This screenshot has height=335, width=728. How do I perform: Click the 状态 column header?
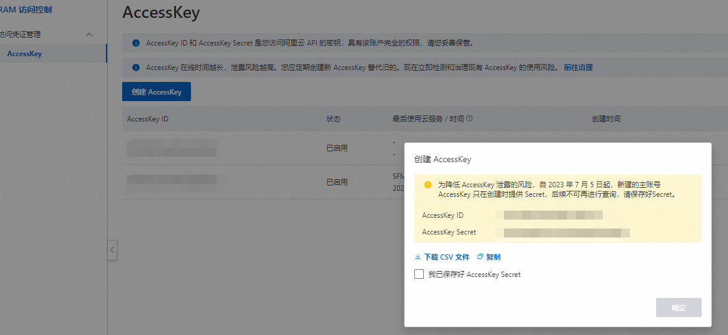(333, 119)
